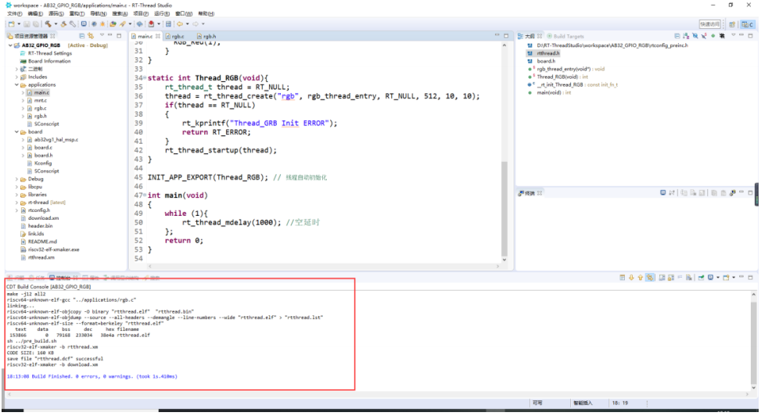This screenshot has width=761, height=416.
Task: Open the Build Targets tab
Action: click(x=565, y=36)
